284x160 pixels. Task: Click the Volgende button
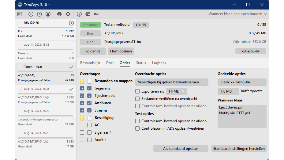click(x=93, y=51)
